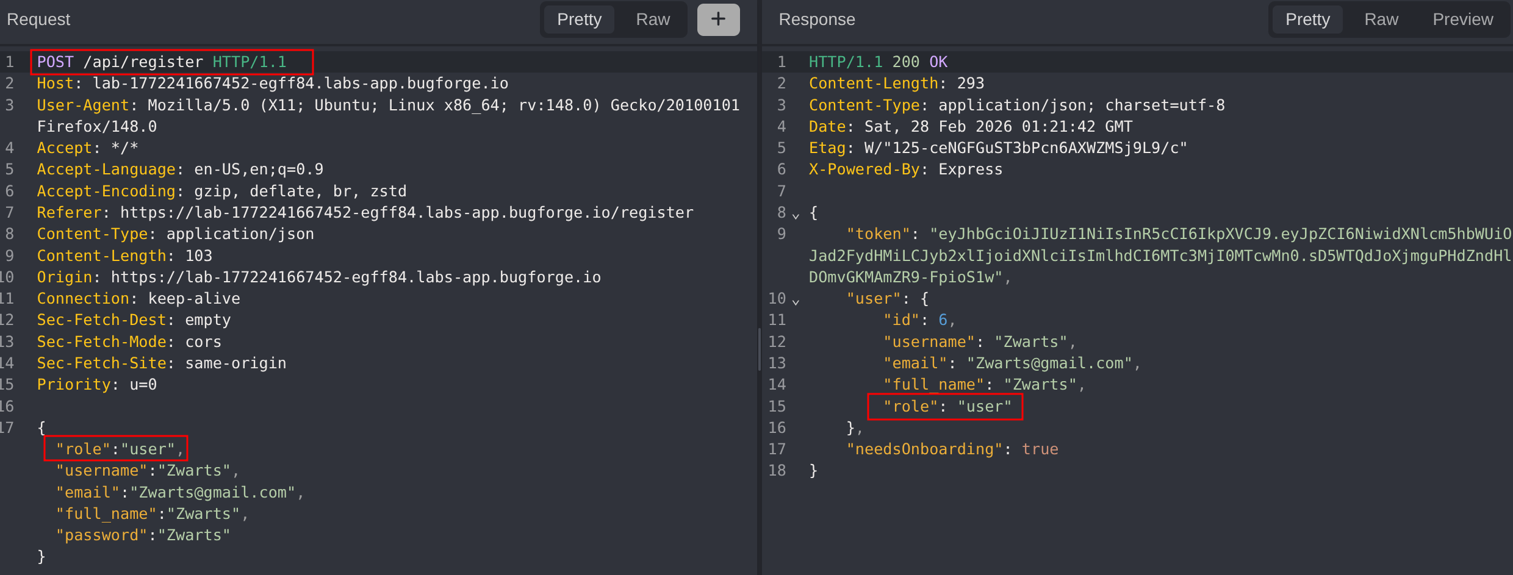Click the divider handle between Request and Response panes

tap(759, 349)
